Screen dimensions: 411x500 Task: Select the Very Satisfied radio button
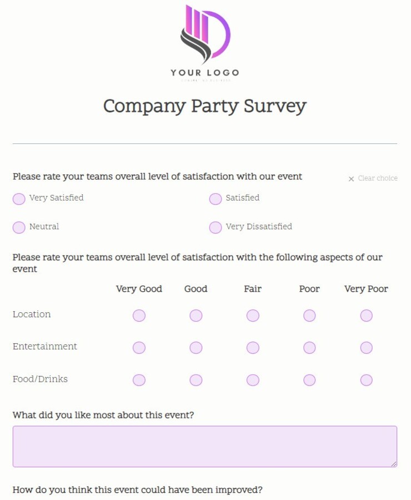(x=19, y=199)
